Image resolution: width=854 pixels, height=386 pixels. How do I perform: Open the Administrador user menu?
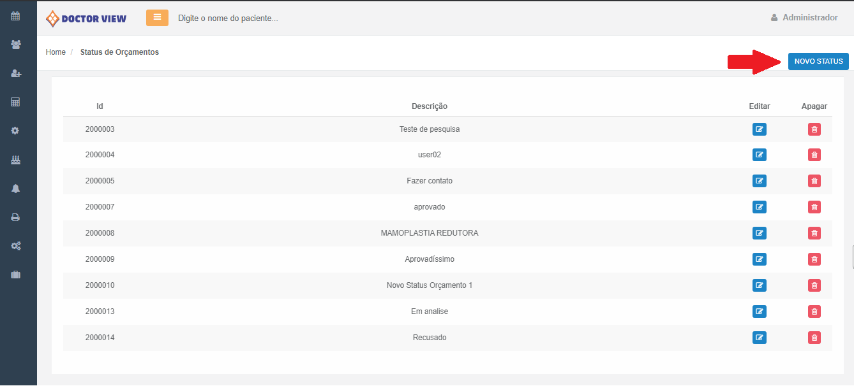pos(804,18)
